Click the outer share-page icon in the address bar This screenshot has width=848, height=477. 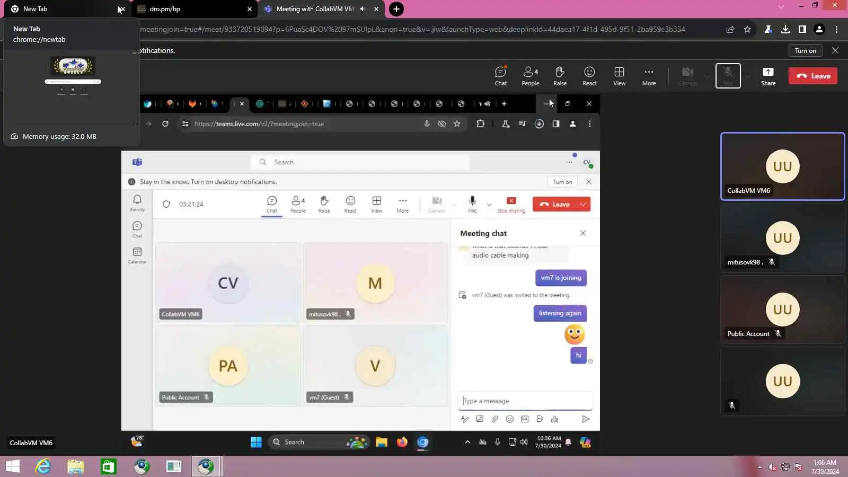(x=730, y=29)
